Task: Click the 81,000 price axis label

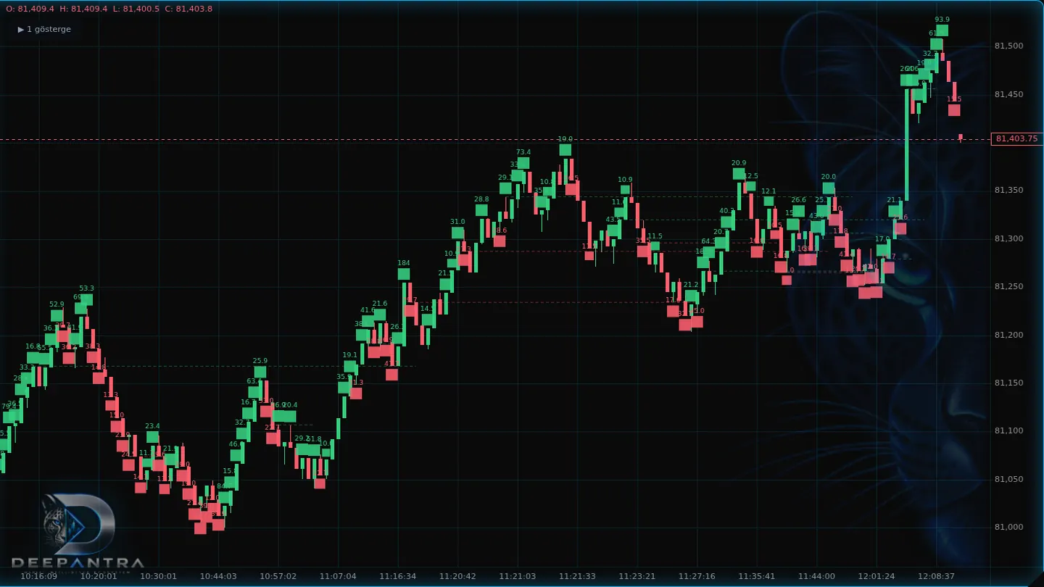Action: (1008, 527)
